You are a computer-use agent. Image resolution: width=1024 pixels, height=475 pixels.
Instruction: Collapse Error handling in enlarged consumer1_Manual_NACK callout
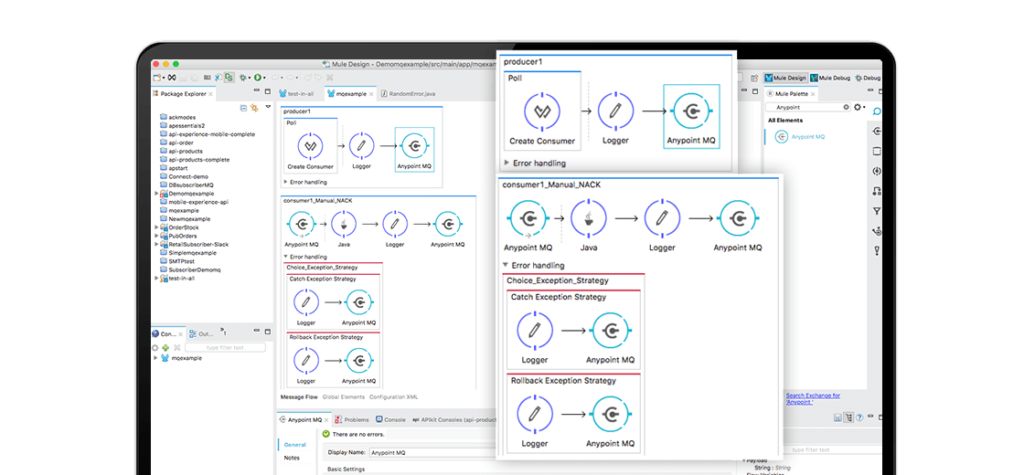click(506, 266)
